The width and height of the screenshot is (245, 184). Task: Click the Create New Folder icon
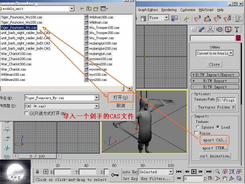(x=96, y=9)
